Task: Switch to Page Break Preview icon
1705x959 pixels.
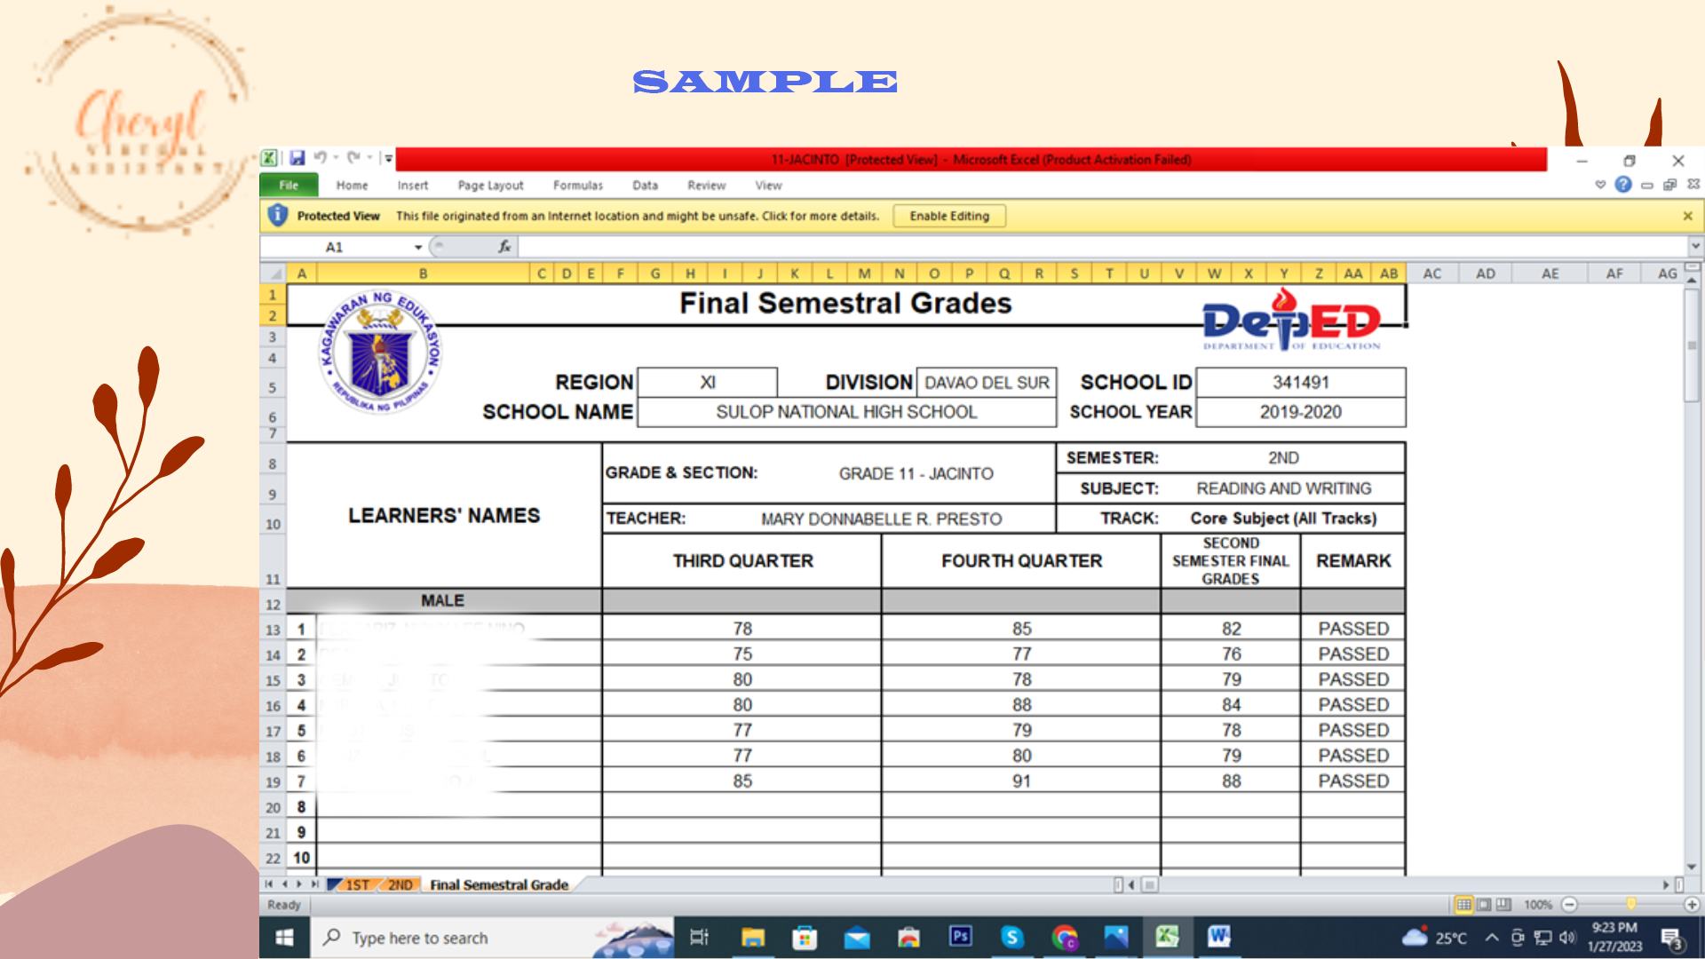Action: pos(1503,905)
